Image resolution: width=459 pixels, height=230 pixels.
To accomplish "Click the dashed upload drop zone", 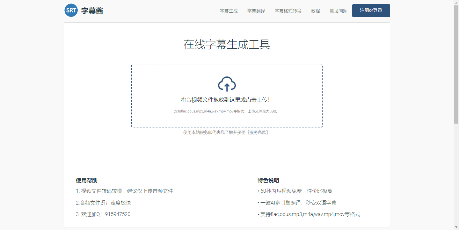I will point(227,96).
